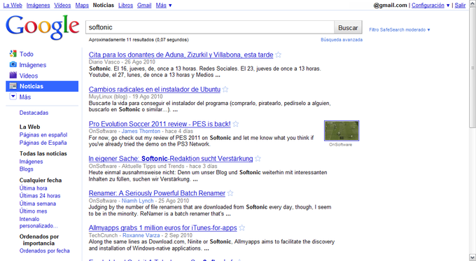Image resolution: width=476 pixels, height=261 pixels.
Task: Filter results by Última semana
Action: click(x=38, y=204)
